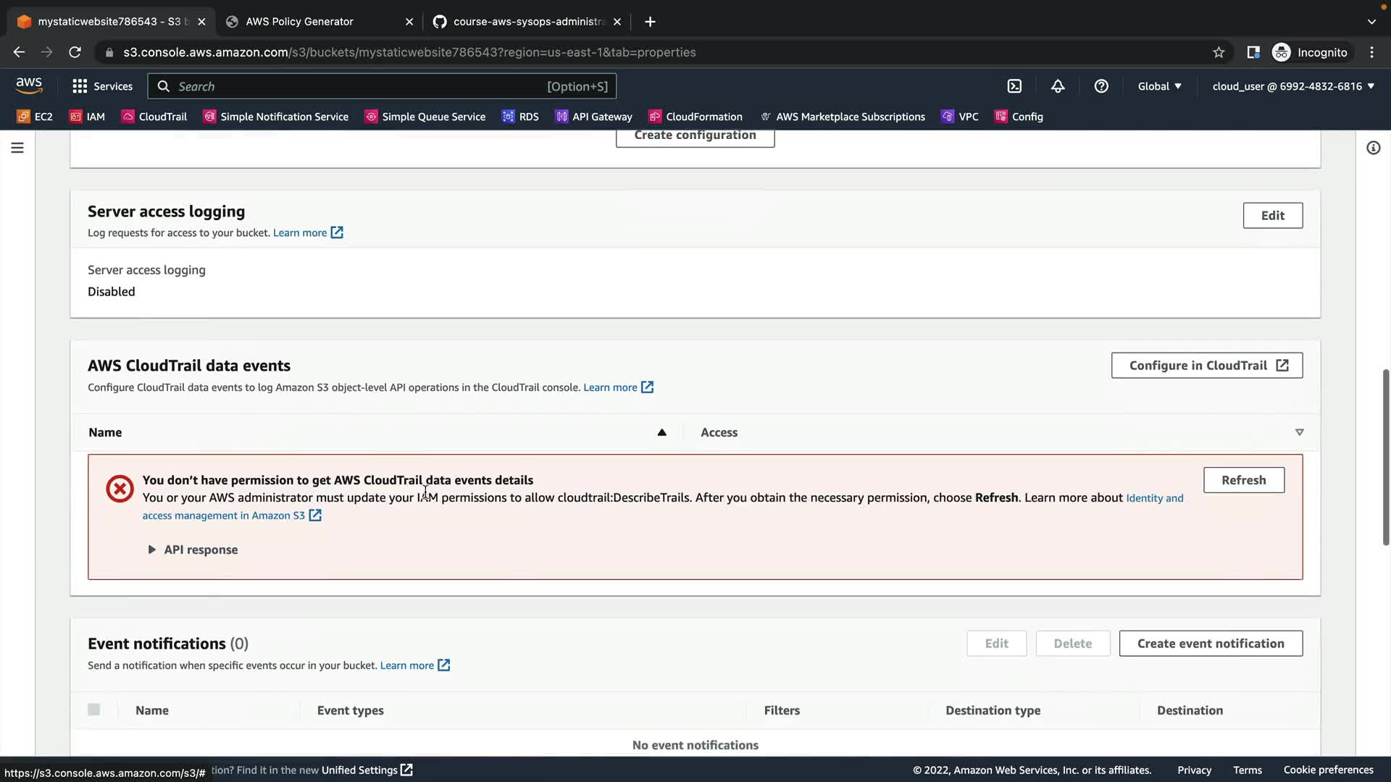Viewport: 1391px width, 782px height.
Task: Click Refresh in the permission error box
Action: pos(1243,480)
